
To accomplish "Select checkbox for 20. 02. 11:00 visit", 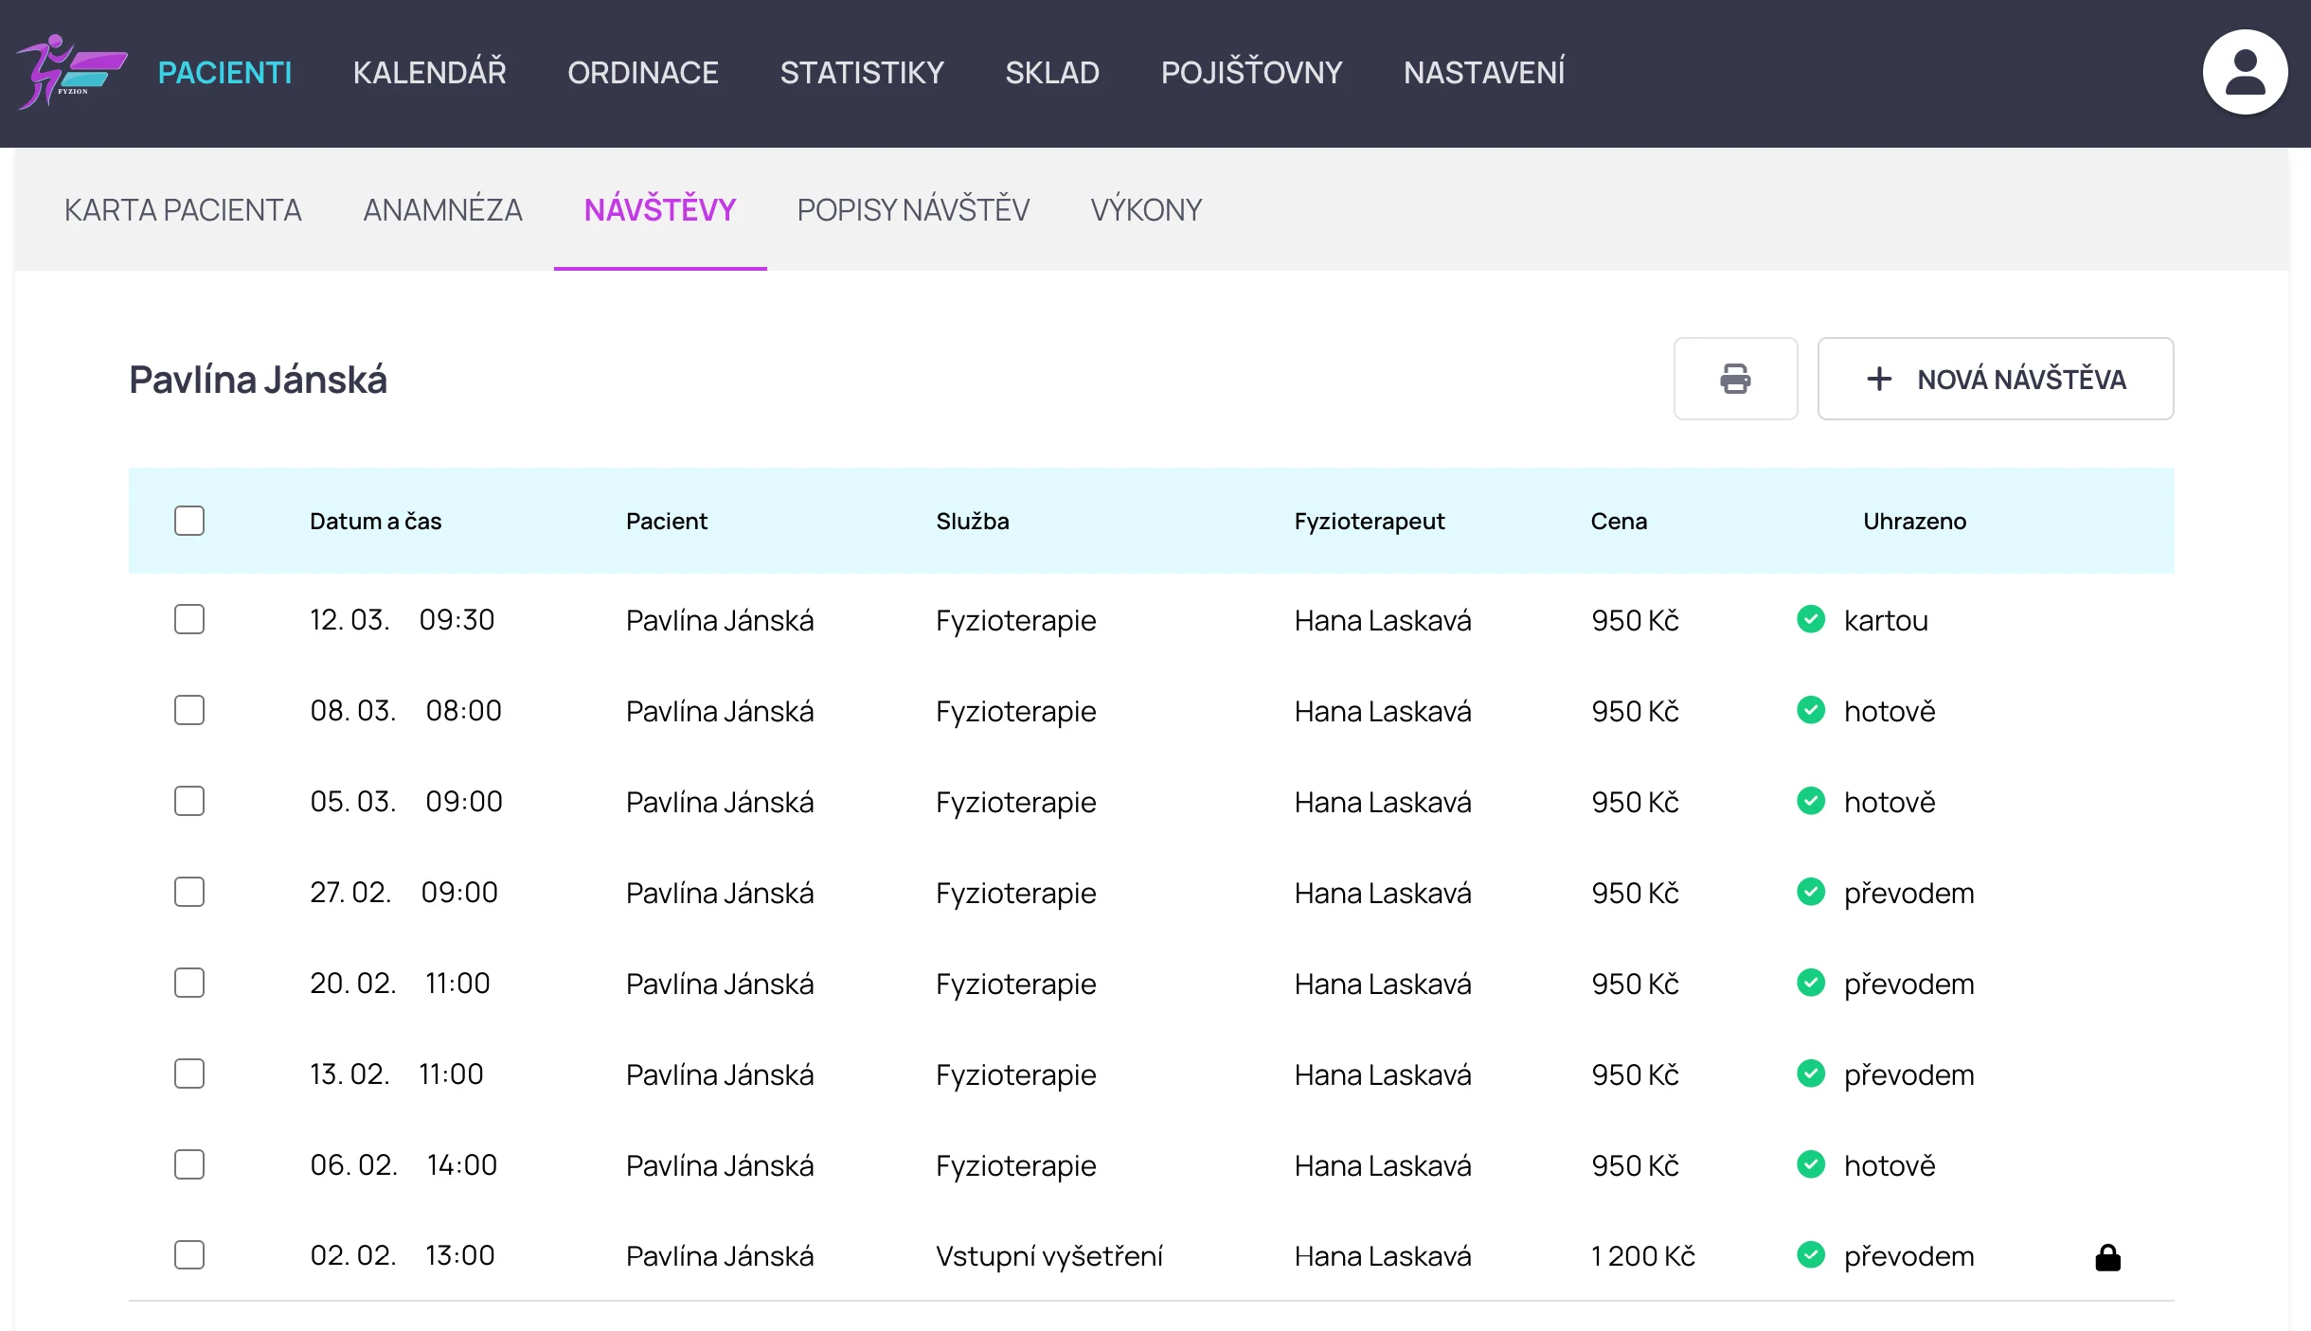I will 189,983.
